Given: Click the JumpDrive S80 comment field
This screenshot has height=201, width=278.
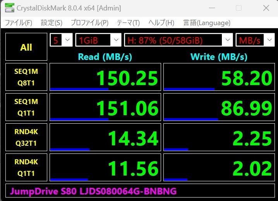Looking at the screenshot, I should pos(140,191).
